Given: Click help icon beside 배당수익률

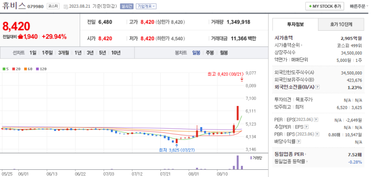Looking at the screenshot, I should [x=299, y=142].
